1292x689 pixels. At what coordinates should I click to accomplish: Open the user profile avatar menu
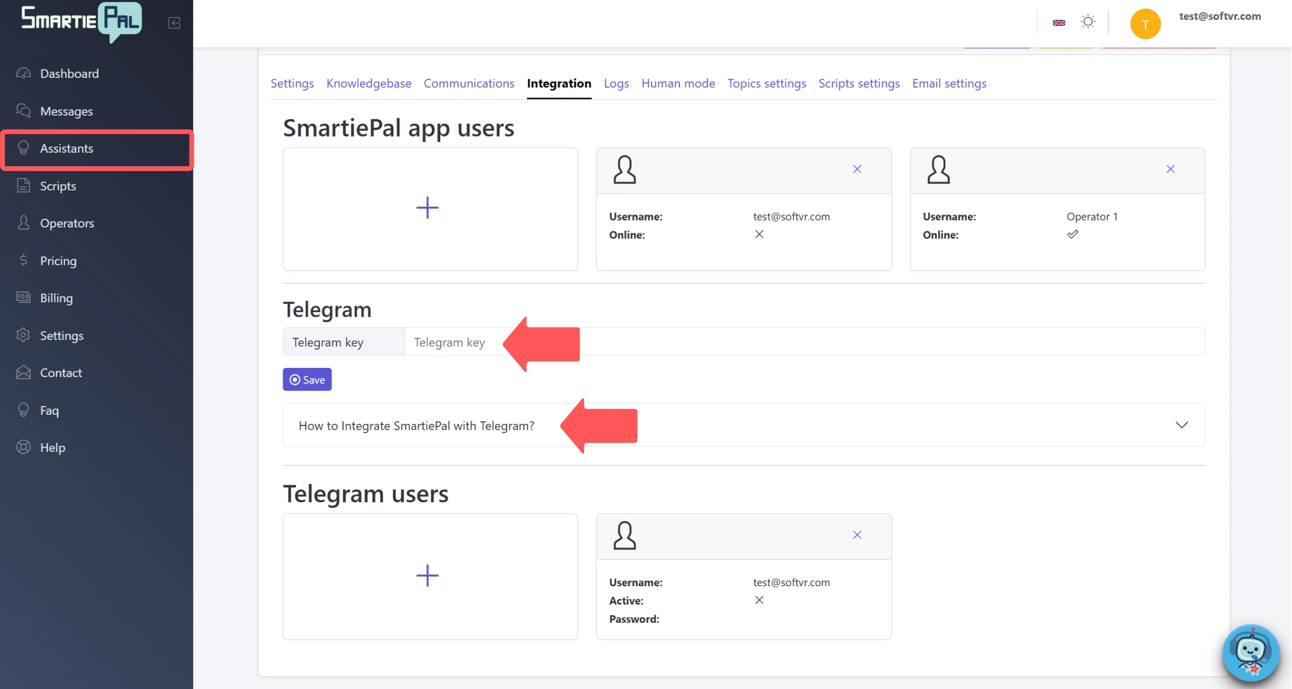[x=1145, y=23]
